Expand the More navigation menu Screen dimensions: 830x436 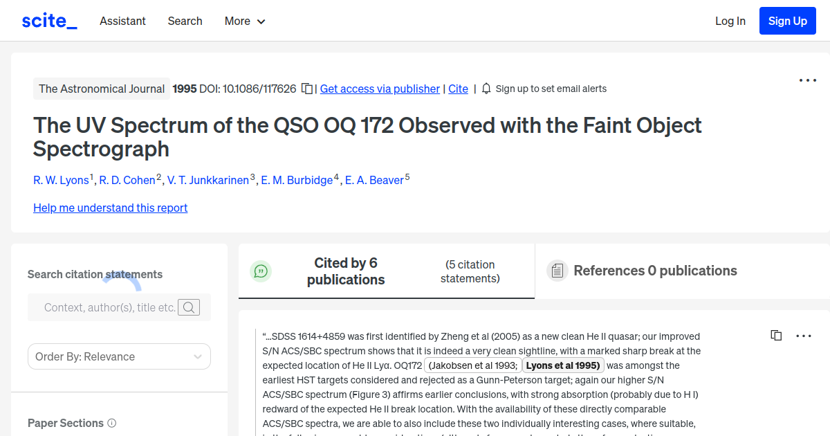244,21
